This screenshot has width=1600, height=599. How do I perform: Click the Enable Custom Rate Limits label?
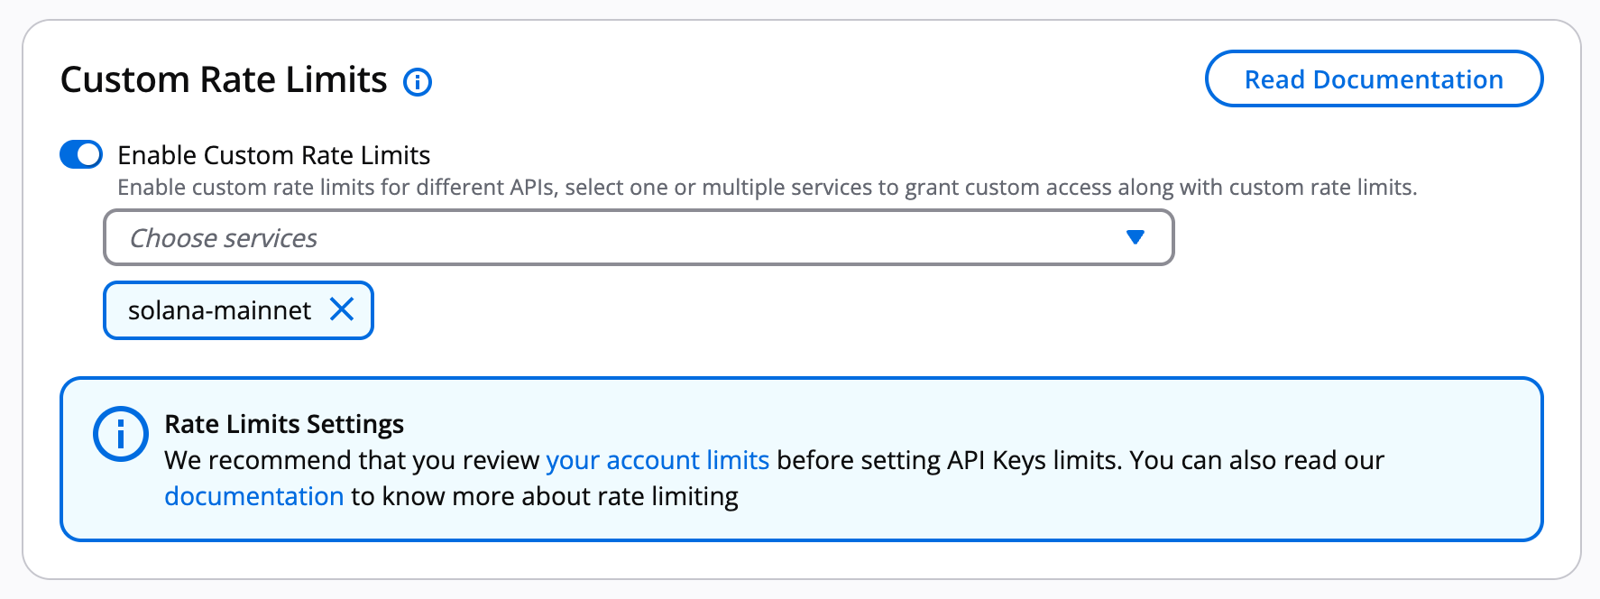(273, 155)
